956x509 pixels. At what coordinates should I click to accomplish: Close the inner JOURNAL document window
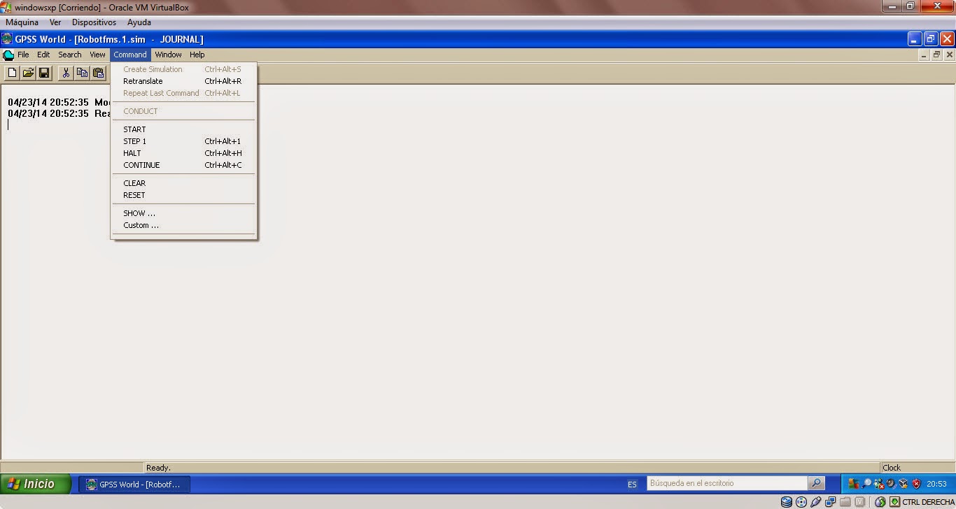pyautogui.click(x=949, y=55)
